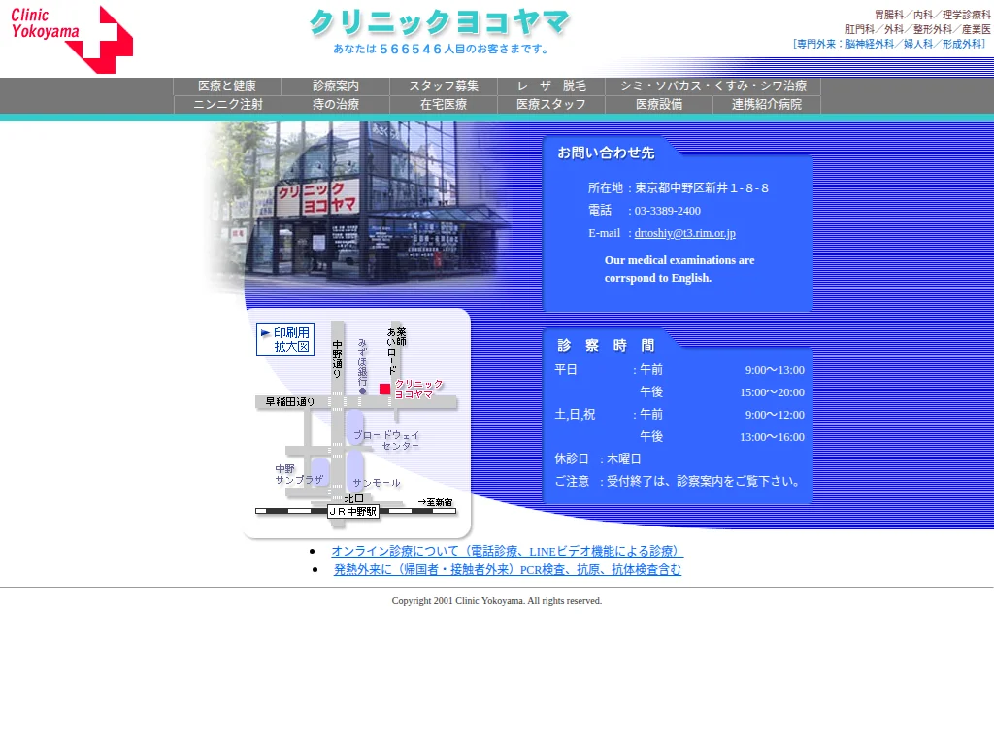
Task: Open the 発熱外来 PCR testing information link
Action: pyautogui.click(x=506, y=569)
